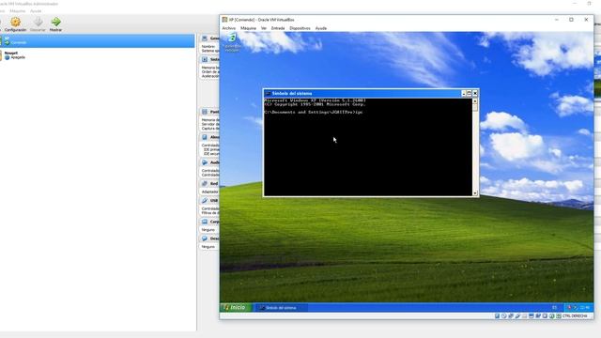Open the Archivo menu of XP VM window

coord(229,28)
